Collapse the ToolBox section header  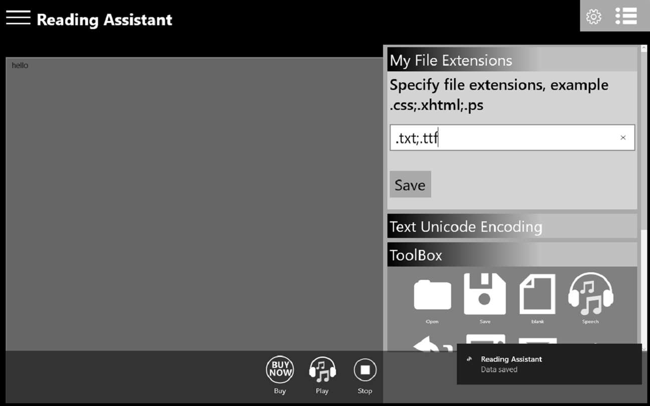512,255
